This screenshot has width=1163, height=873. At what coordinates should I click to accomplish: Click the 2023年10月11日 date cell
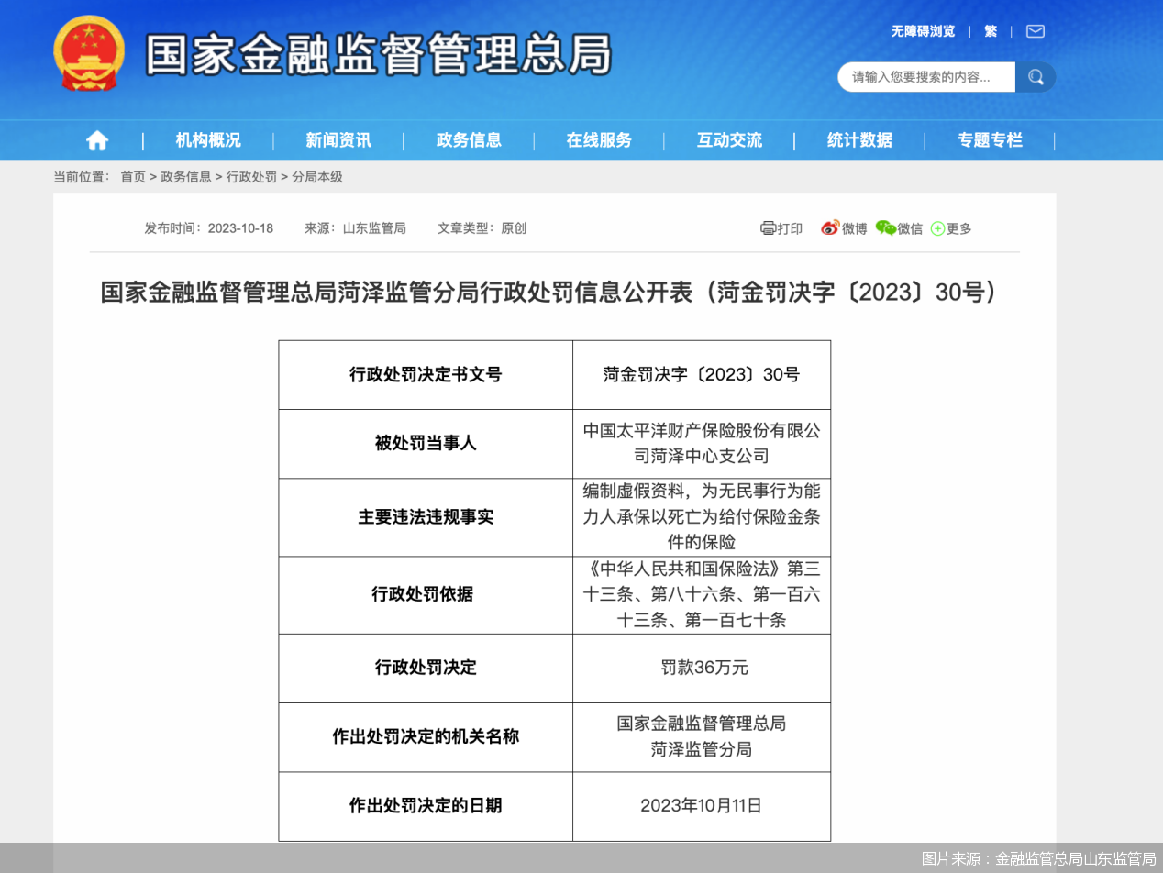pos(702,806)
